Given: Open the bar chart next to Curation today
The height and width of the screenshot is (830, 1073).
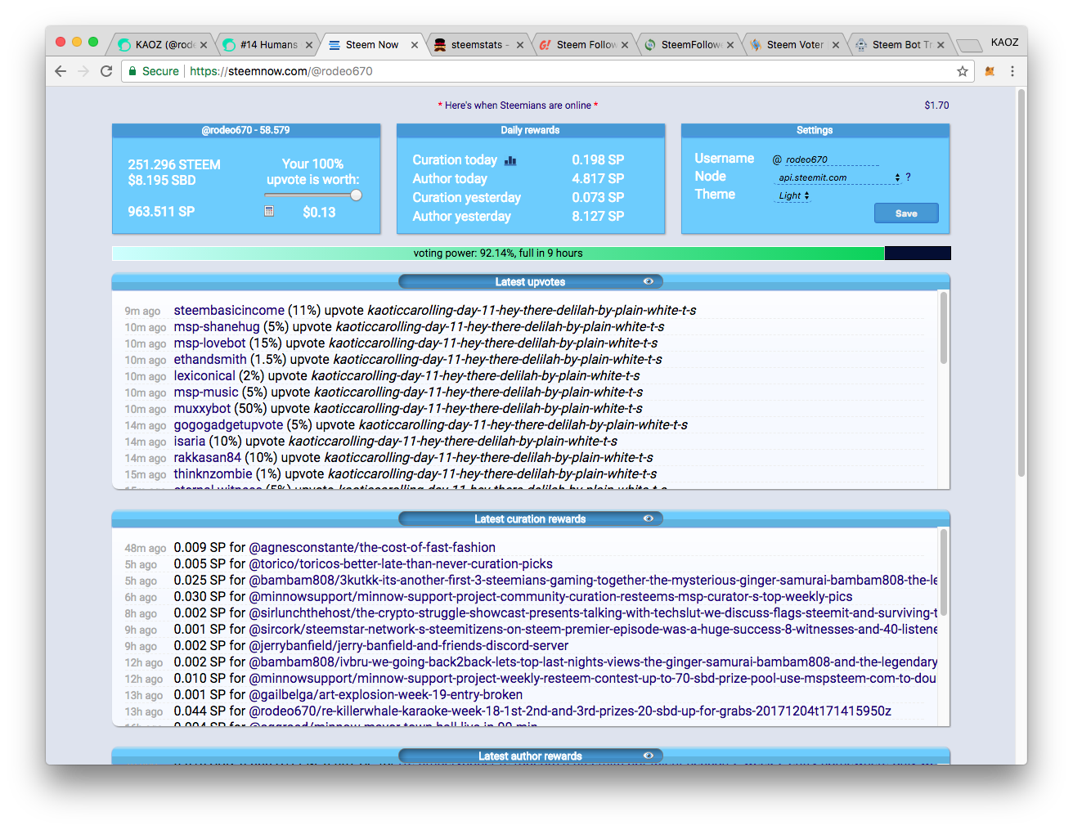Looking at the screenshot, I should point(510,160).
